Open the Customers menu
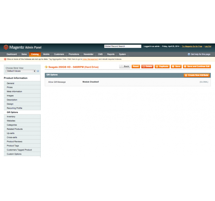Screen dimensions: 215x201 point(59,54)
